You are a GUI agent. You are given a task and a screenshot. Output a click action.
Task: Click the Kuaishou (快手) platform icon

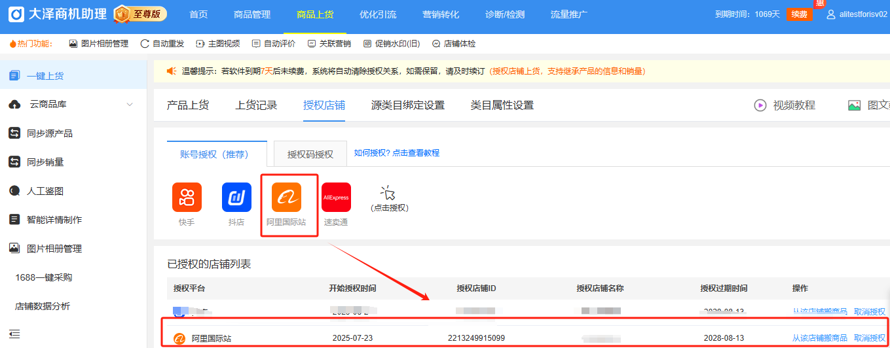pos(187,198)
